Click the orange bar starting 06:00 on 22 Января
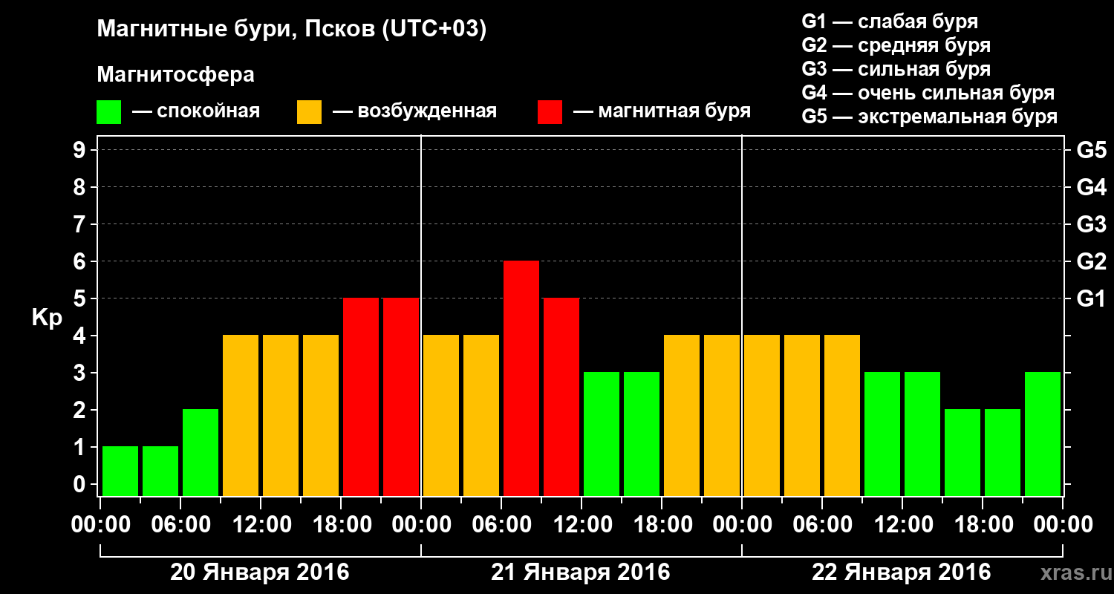The width and height of the screenshot is (1114, 594). pyautogui.click(x=842, y=415)
